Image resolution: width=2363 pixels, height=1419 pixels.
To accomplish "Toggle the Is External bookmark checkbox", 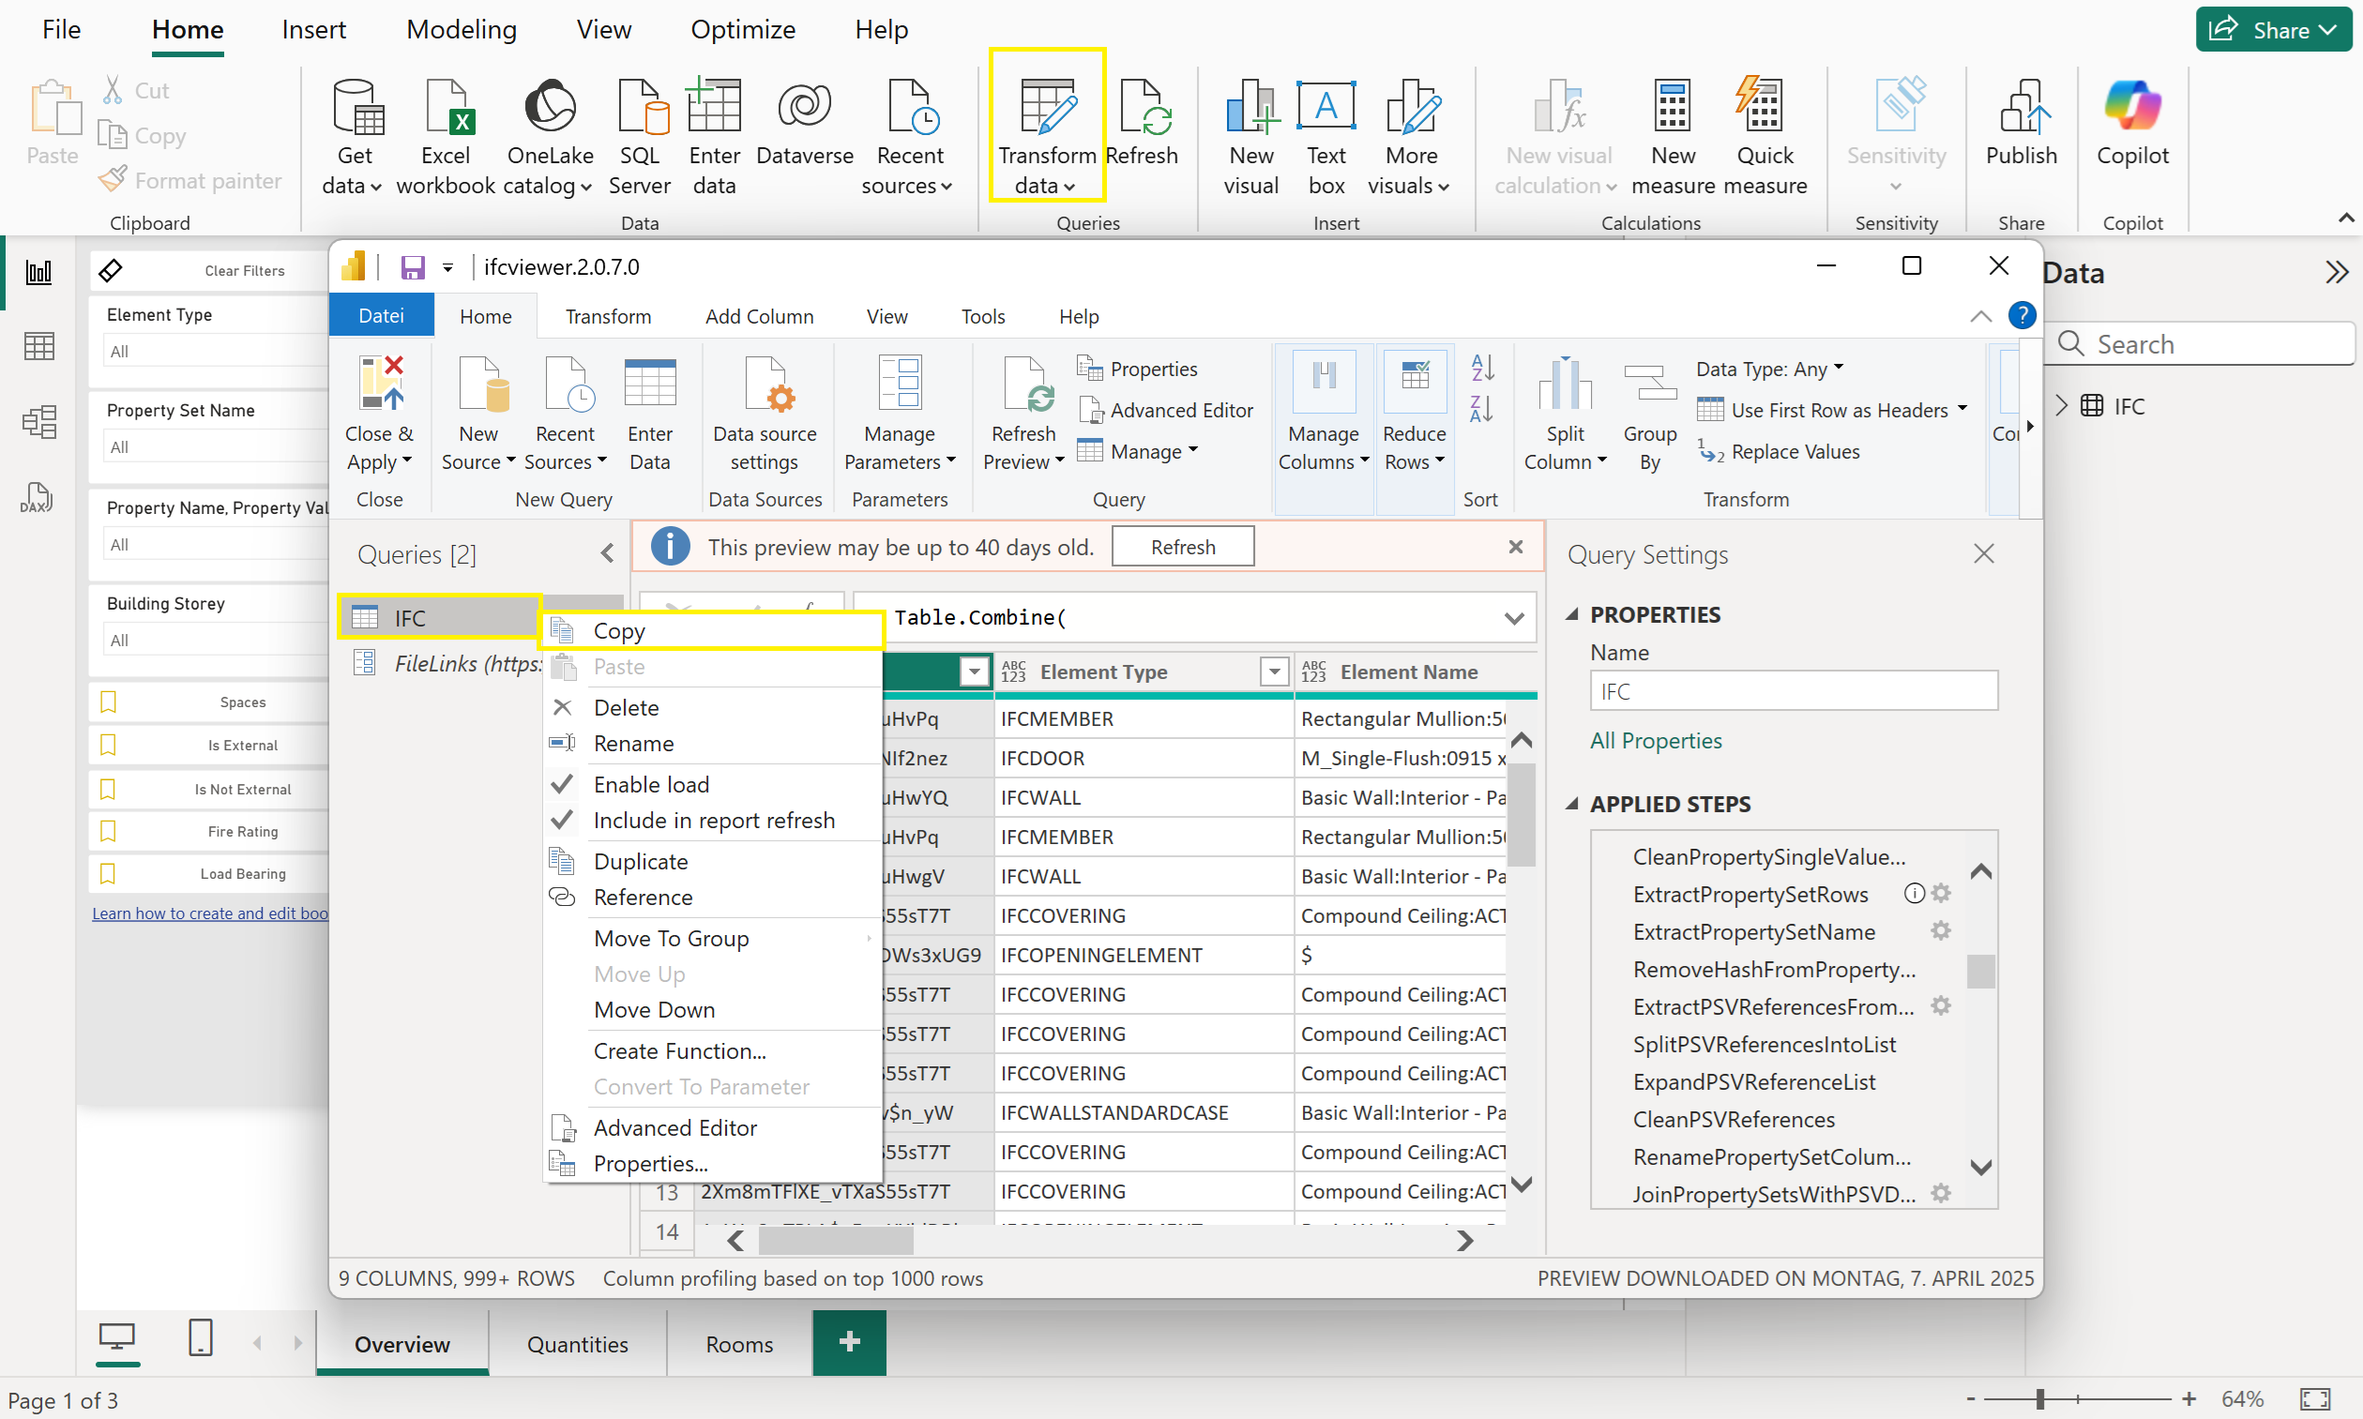I will click(108, 745).
